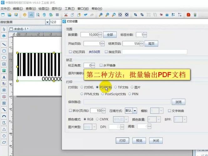Screen dimensions: 208x156
Task: Export PDF with the red PDF icon
Action: (189, 15)
